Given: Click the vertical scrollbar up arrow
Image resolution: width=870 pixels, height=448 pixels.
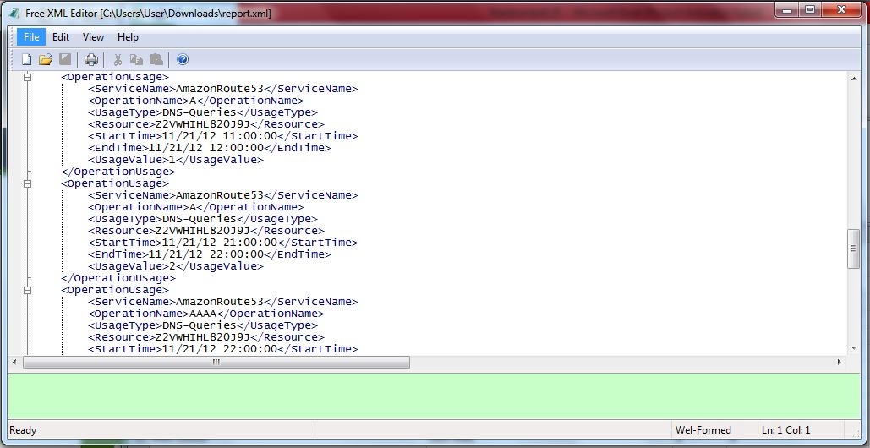Looking at the screenshot, I should (854, 78).
